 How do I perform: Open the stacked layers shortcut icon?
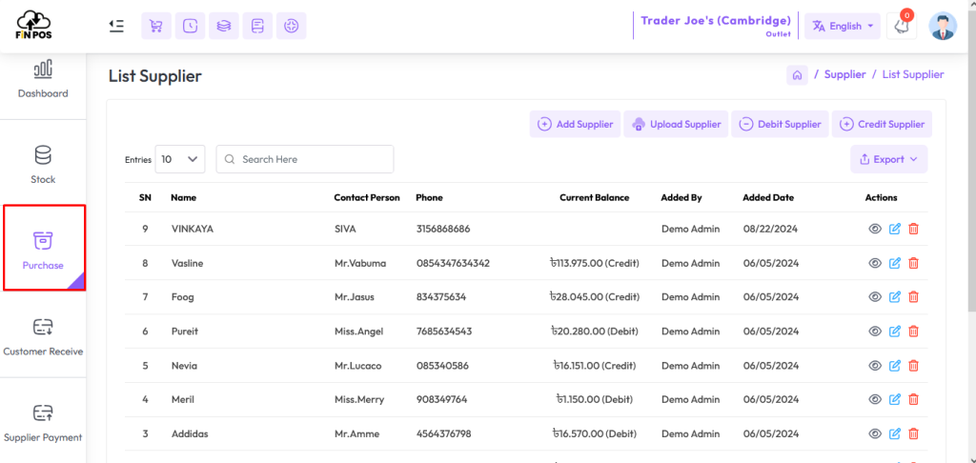(x=223, y=26)
